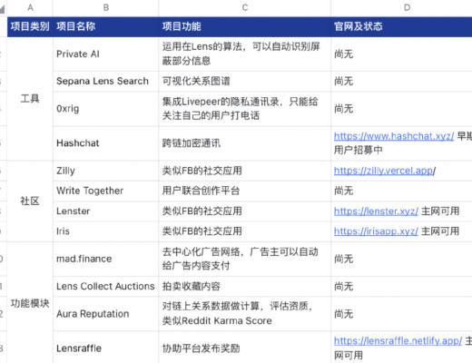Select the 去中心化广告网络 description cell
Viewport: 472px width, 363px height.
[x=245, y=259]
